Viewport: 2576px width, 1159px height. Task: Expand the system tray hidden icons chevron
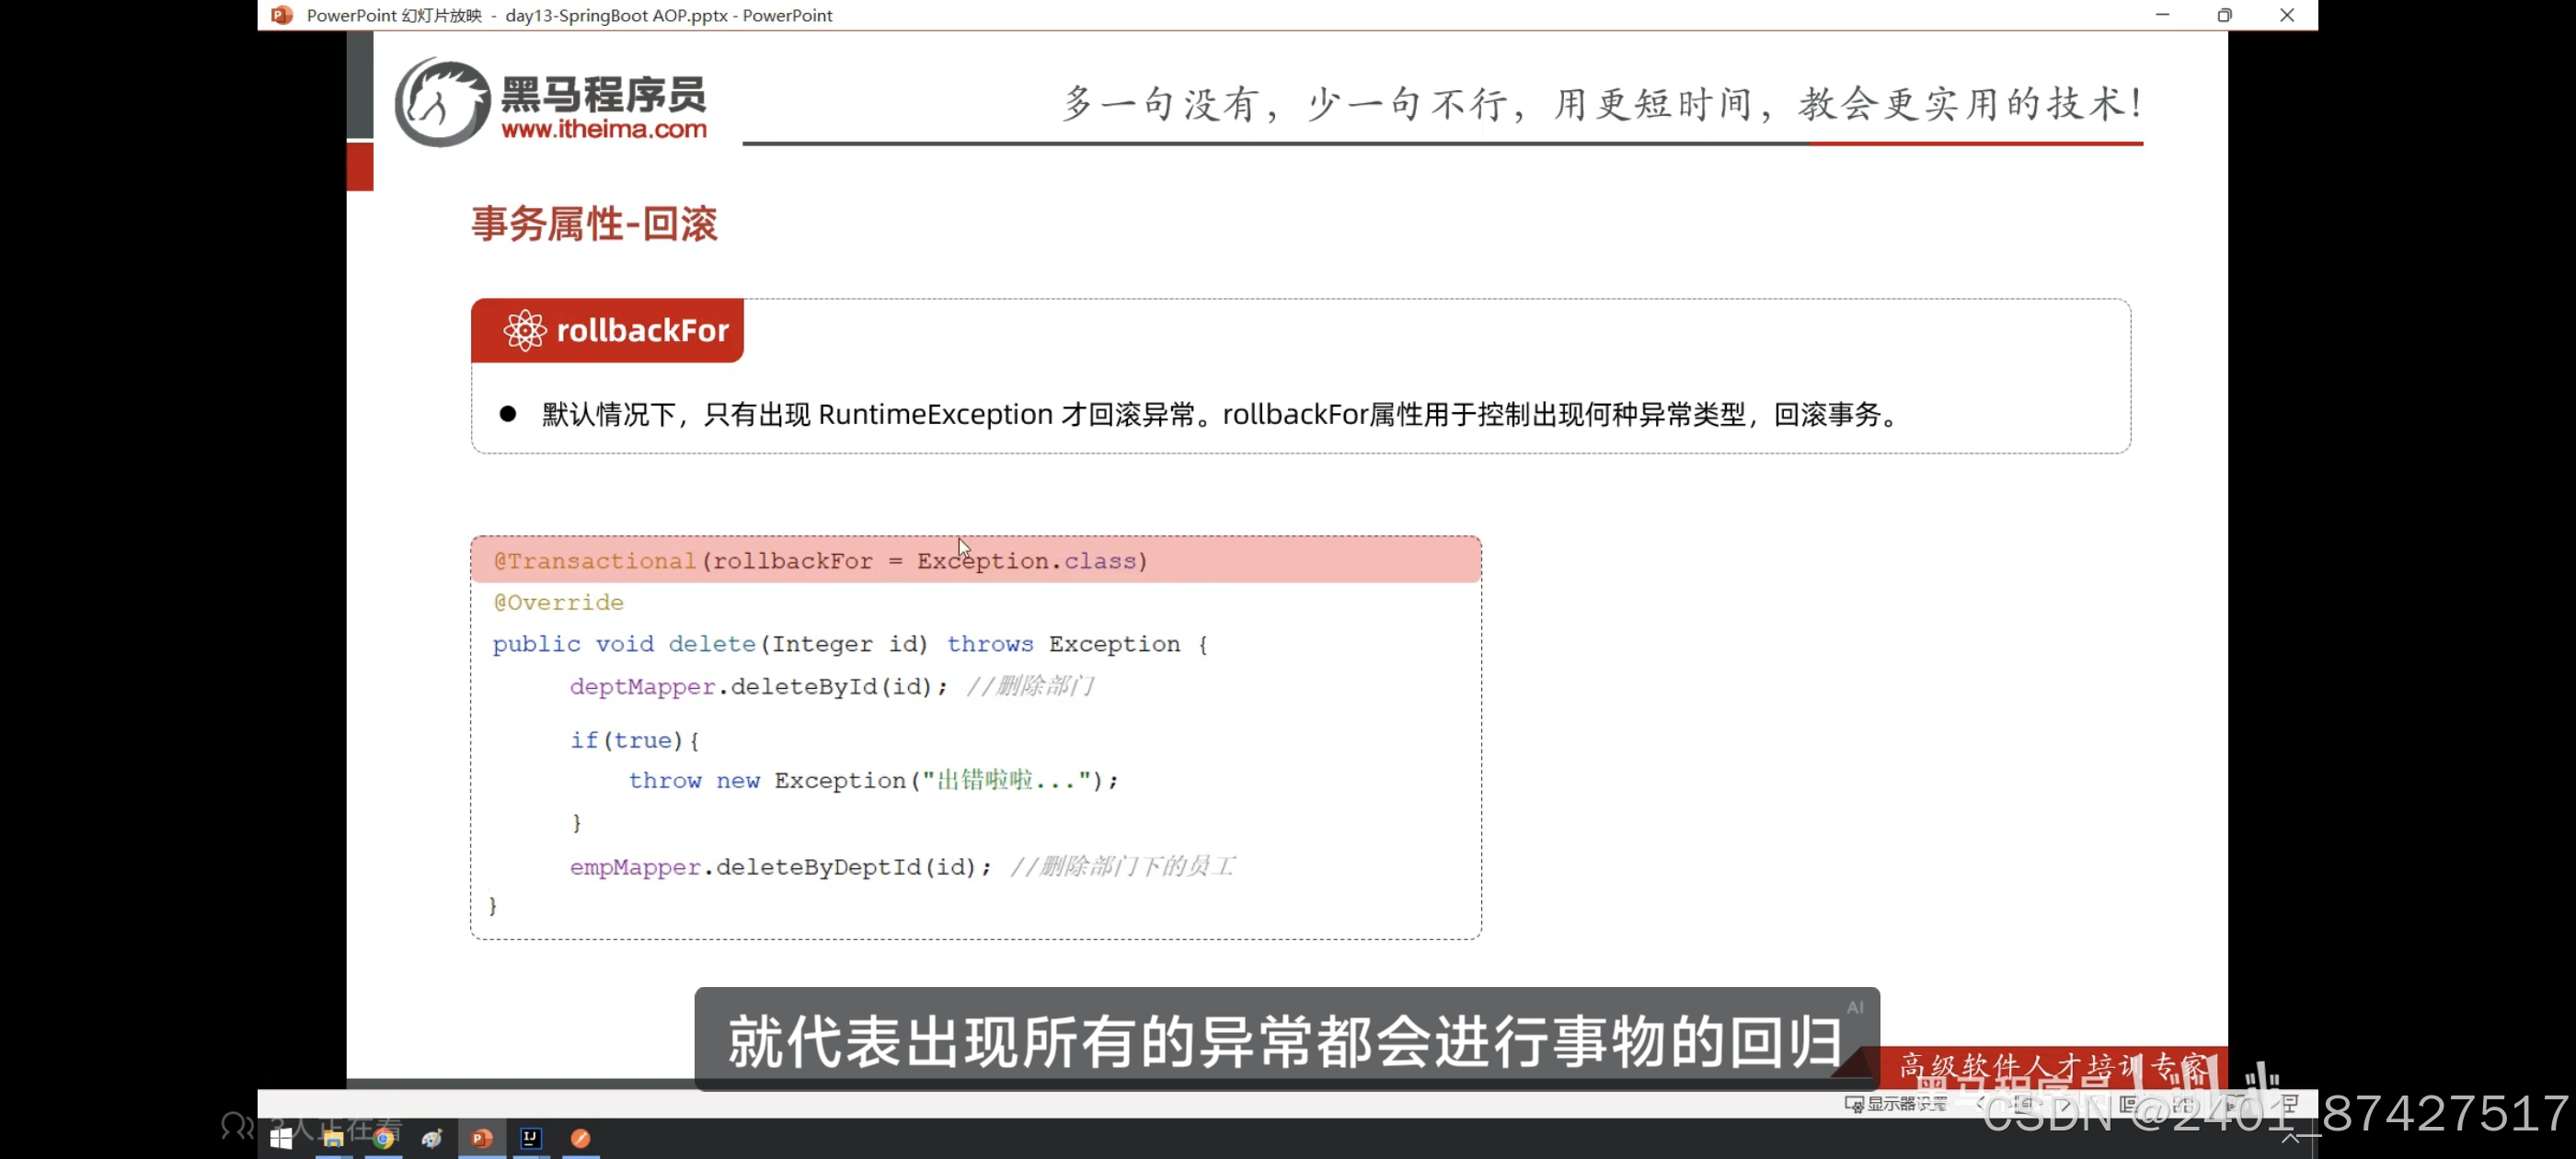point(2290,1138)
